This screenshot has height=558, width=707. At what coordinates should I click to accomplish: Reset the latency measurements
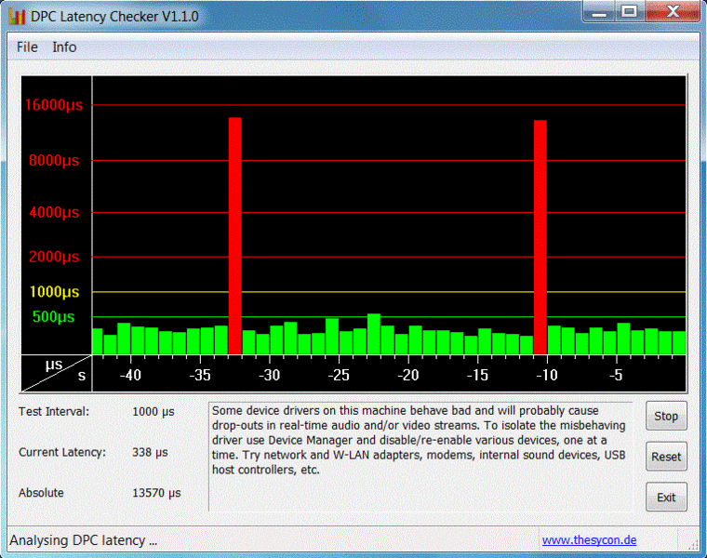tap(666, 457)
